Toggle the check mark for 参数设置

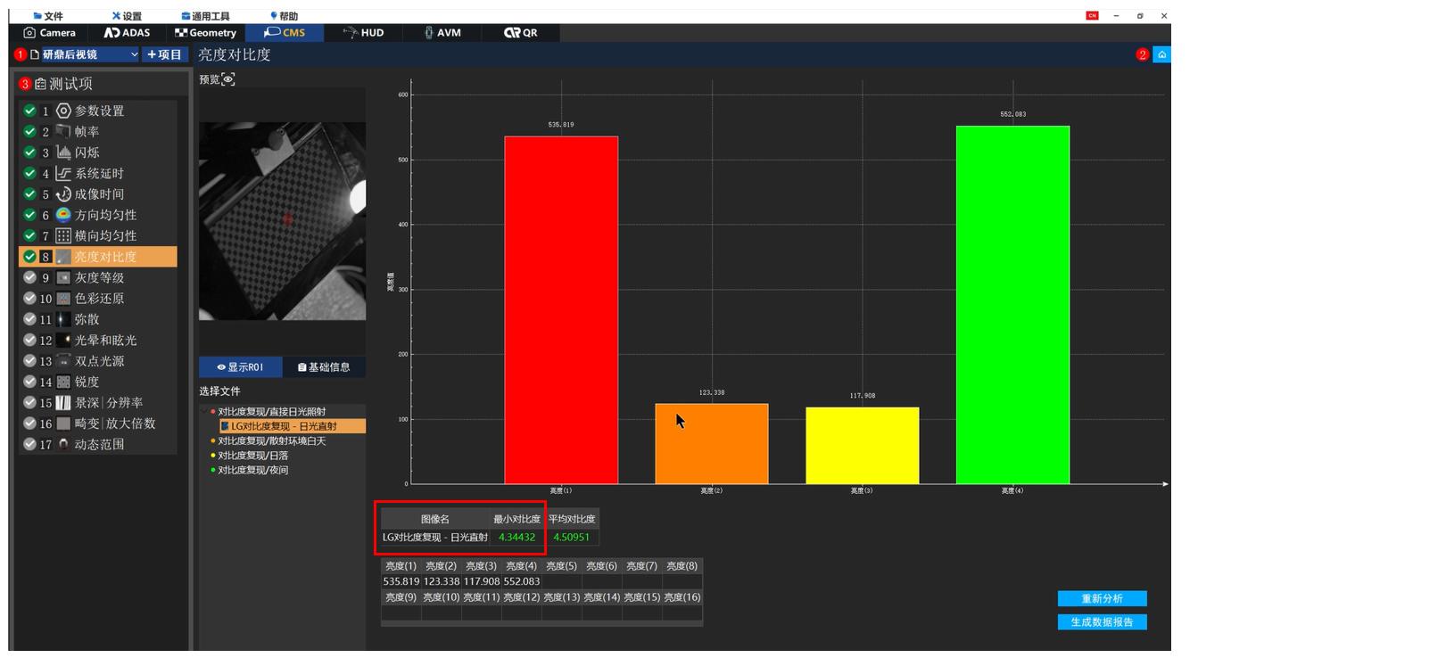coord(30,111)
